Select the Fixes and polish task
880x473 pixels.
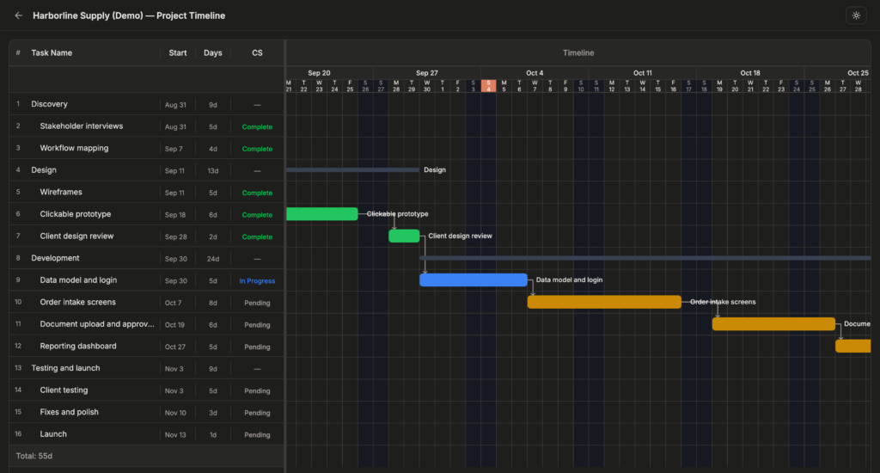(146, 412)
